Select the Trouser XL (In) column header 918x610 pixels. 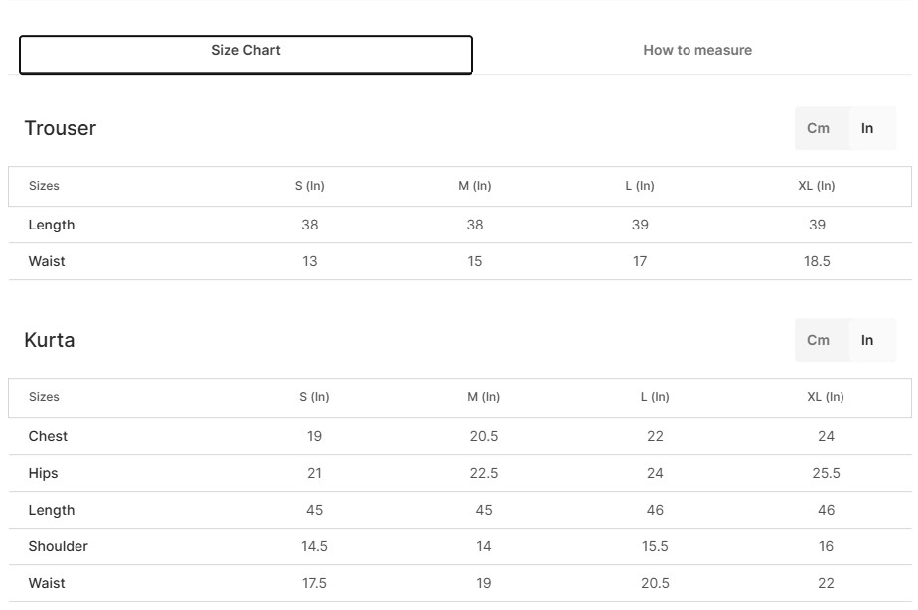(x=817, y=186)
